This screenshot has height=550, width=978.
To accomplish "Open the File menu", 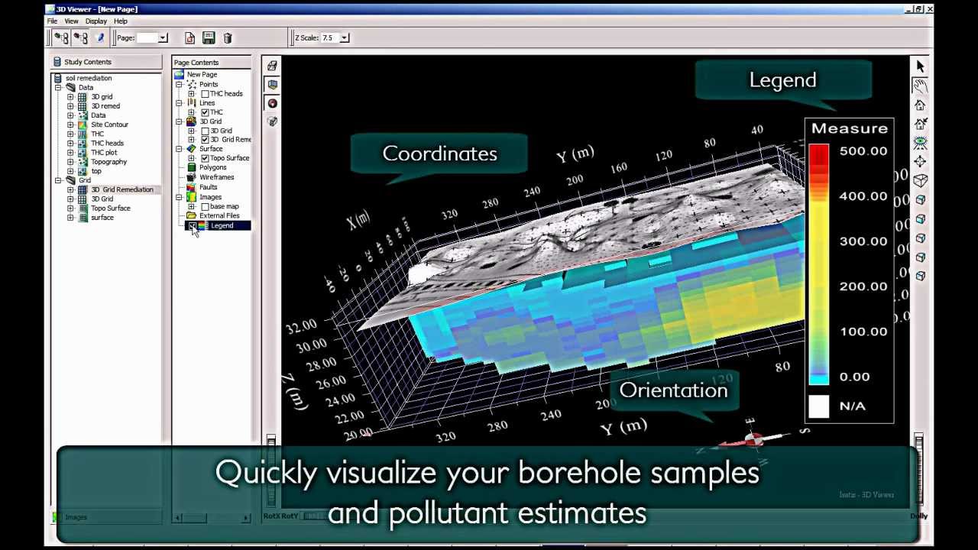I will pos(52,21).
